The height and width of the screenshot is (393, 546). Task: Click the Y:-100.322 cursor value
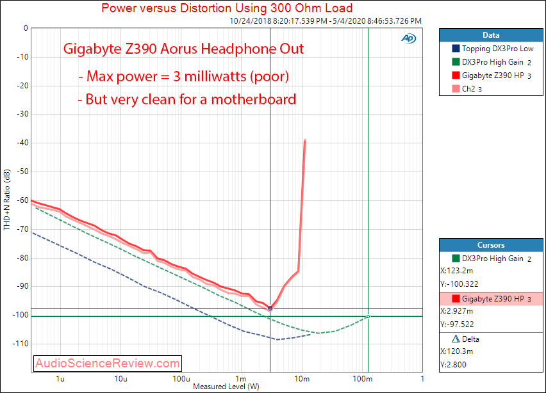[x=459, y=284]
